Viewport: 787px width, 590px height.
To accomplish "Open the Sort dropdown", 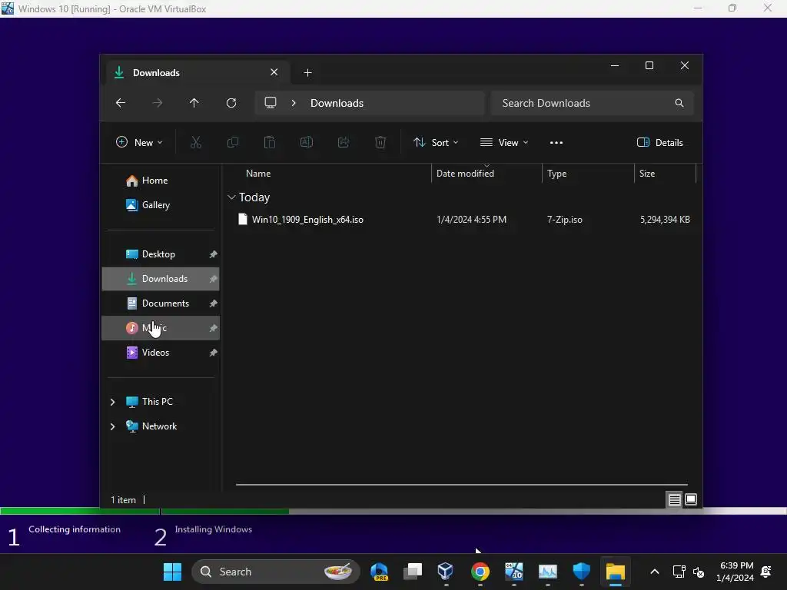I will coord(436,142).
